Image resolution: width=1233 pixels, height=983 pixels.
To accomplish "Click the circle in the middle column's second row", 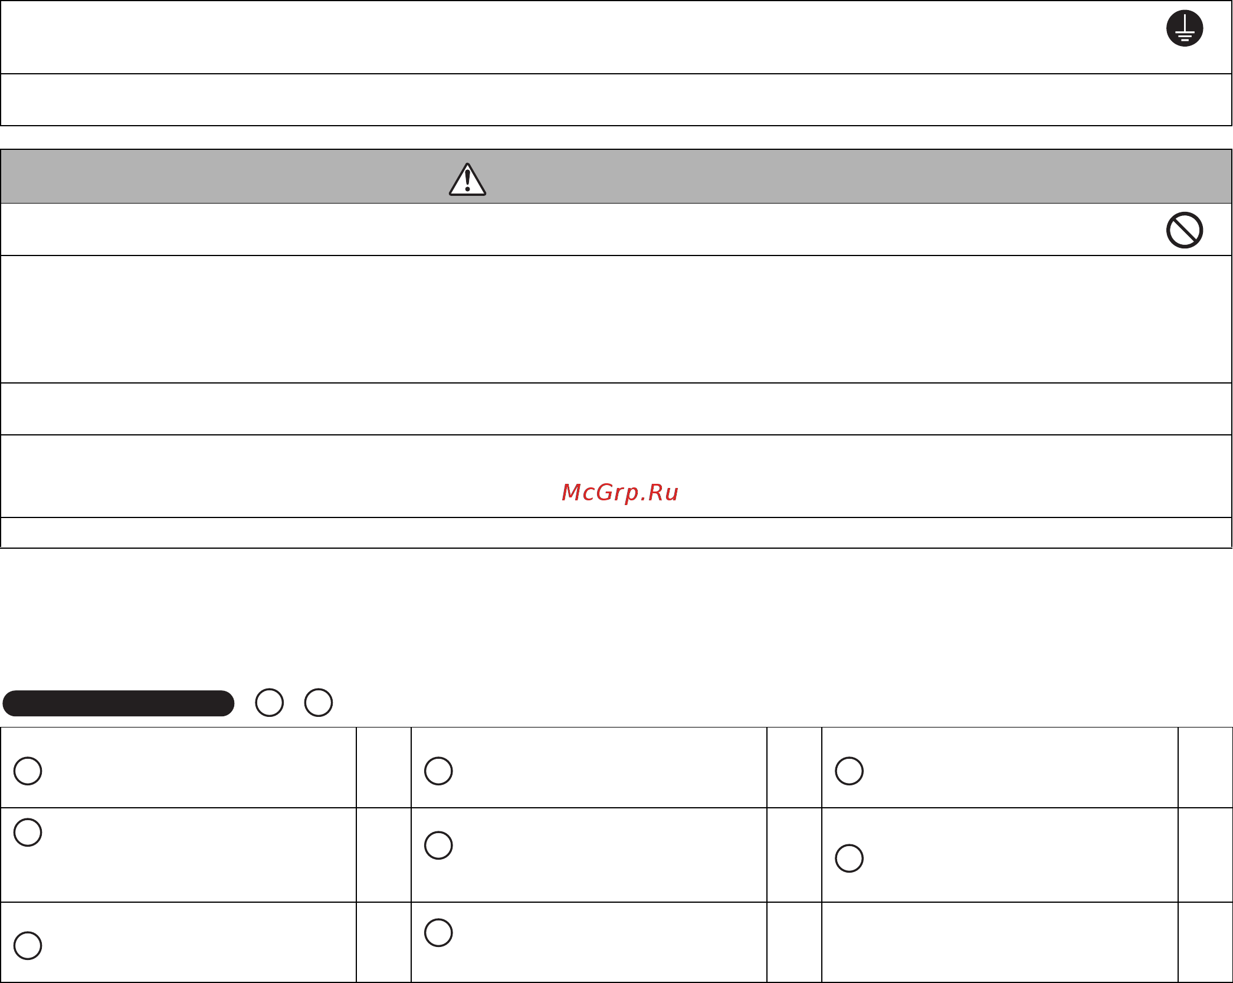I will coord(438,845).
